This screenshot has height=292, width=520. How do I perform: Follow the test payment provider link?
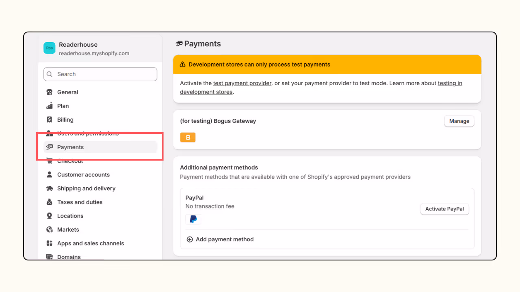[242, 83]
